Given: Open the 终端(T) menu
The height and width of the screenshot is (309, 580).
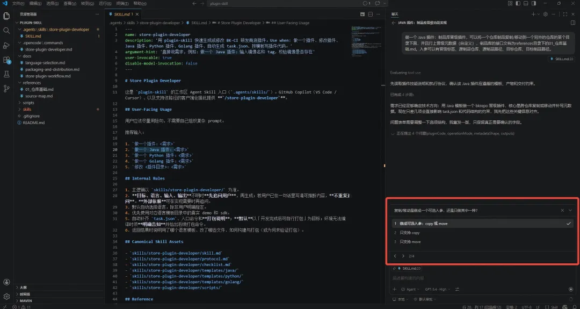Looking at the screenshot, I should point(122,3).
